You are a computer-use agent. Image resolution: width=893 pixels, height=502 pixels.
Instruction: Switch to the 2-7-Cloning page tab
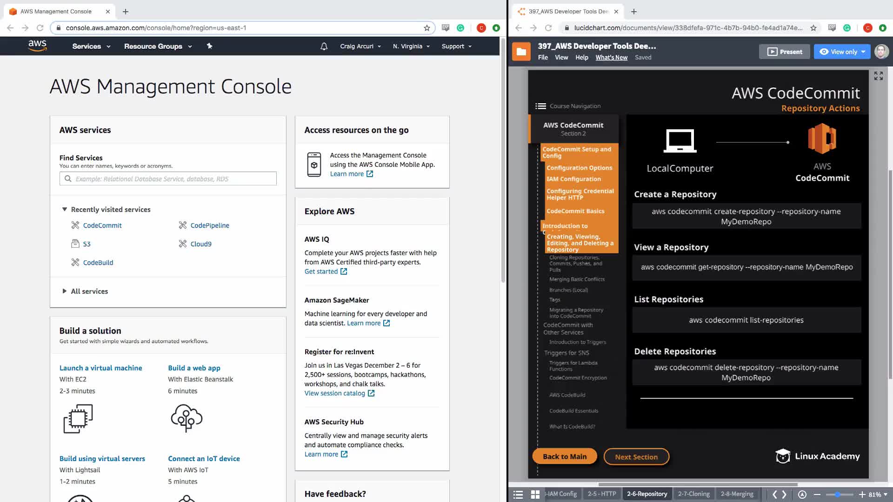pyautogui.click(x=693, y=494)
